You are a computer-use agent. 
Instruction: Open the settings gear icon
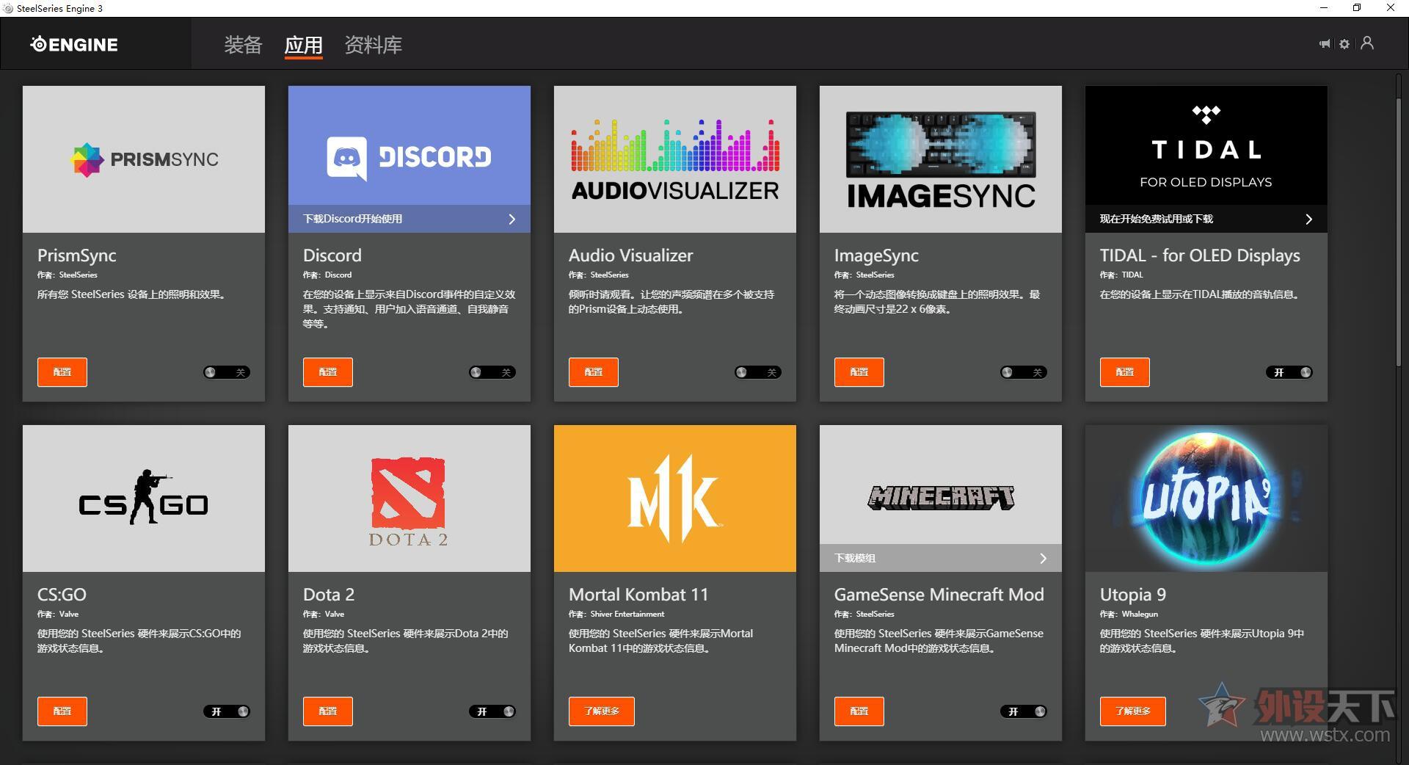[1344, 44]
